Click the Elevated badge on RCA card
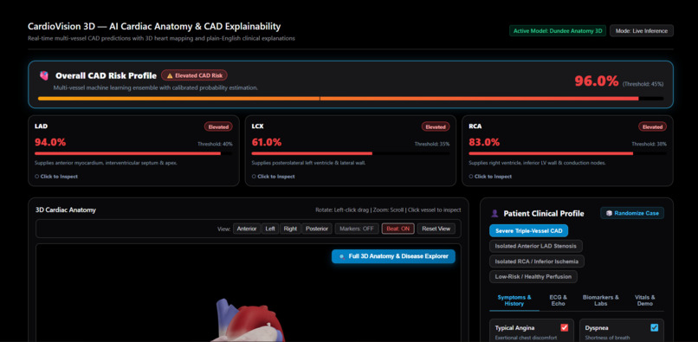This screenshot has height=342, width=698. point(653,127)
